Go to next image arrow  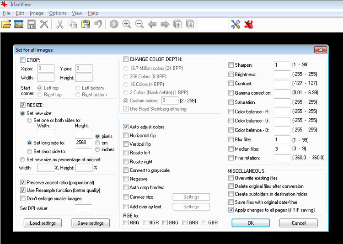165,24
